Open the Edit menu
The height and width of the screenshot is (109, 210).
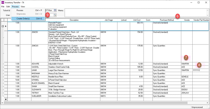coord(8,7)
